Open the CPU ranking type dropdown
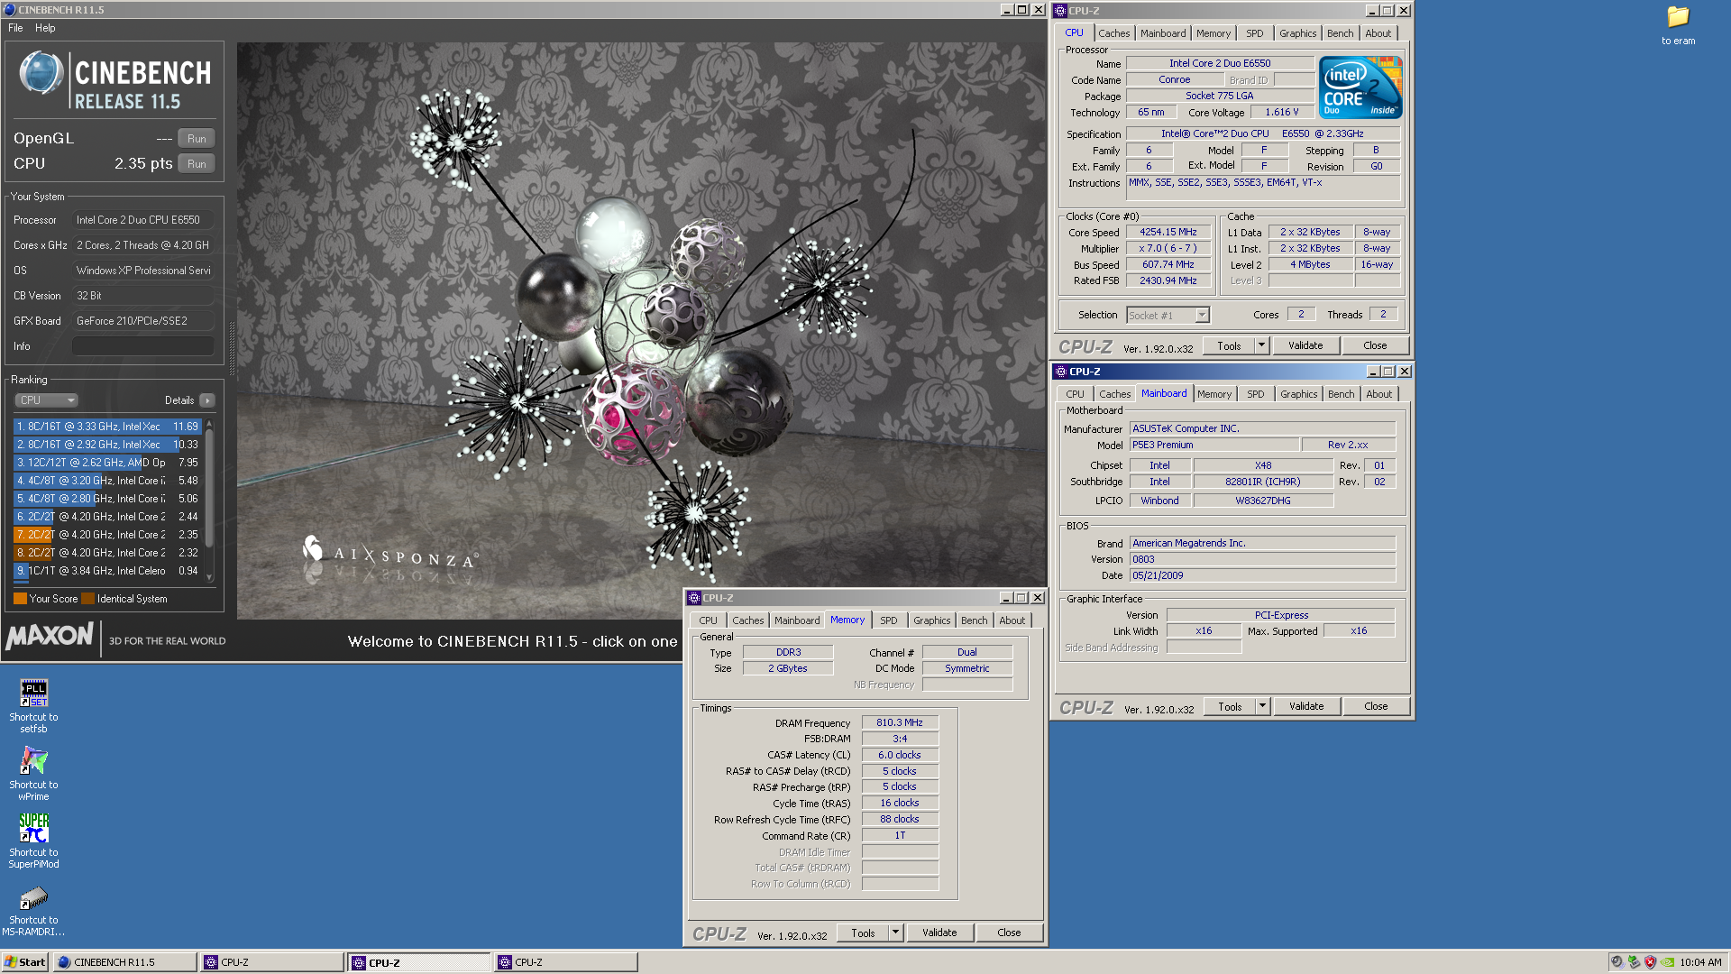 pyautogui.click(x=46, y=400)
